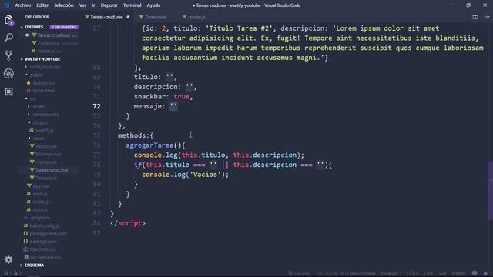
Task: Open the Debug view bug icon
Action: coord(8,74)
